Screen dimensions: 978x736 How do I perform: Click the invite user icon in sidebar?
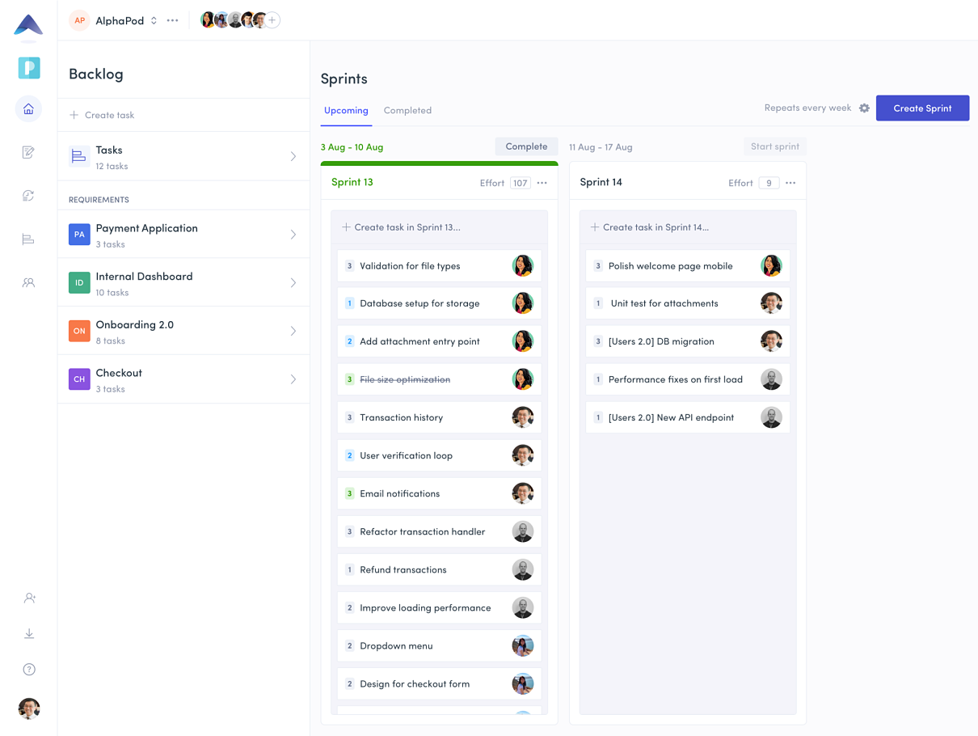(x=29, y=598)
